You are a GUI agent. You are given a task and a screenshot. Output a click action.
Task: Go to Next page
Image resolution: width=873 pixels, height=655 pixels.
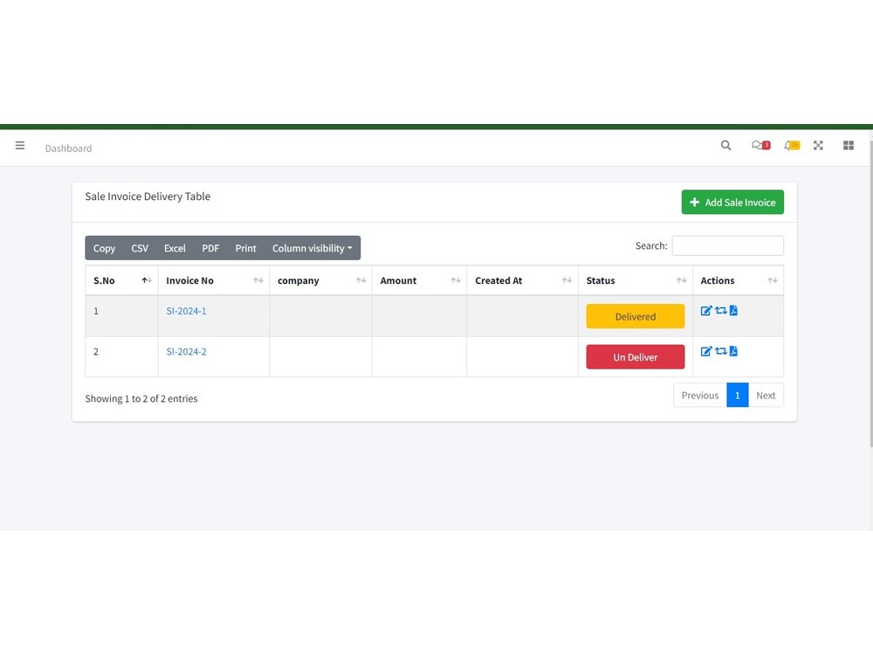pyautogui.click(x=766, y=396)
